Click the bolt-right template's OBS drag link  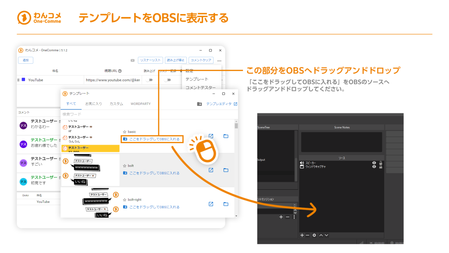coord(151,207)
